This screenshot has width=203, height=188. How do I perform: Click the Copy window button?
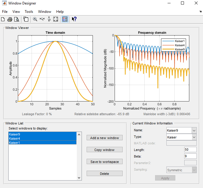click(104, 150)
